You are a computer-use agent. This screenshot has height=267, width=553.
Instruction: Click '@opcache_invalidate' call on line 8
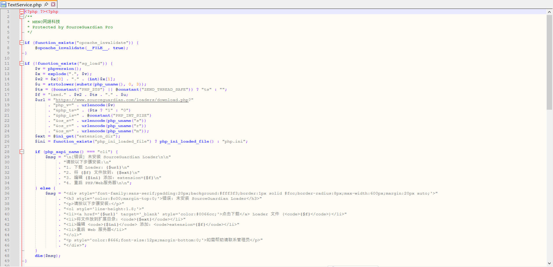[x=60, y=48]
